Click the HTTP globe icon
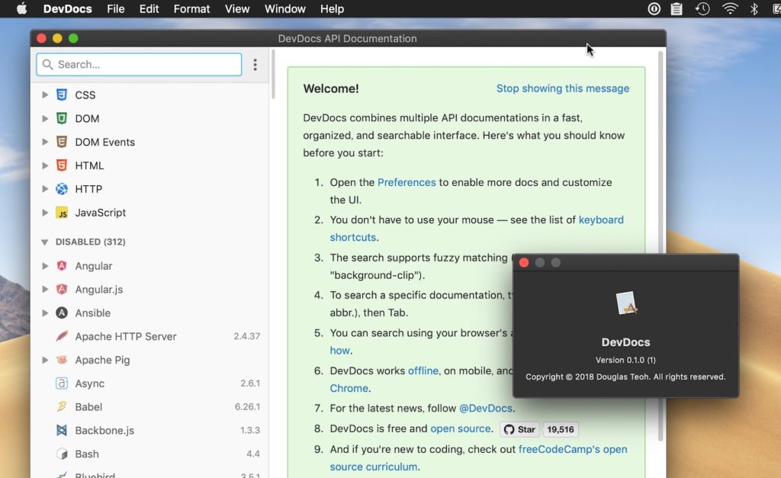 61,189
